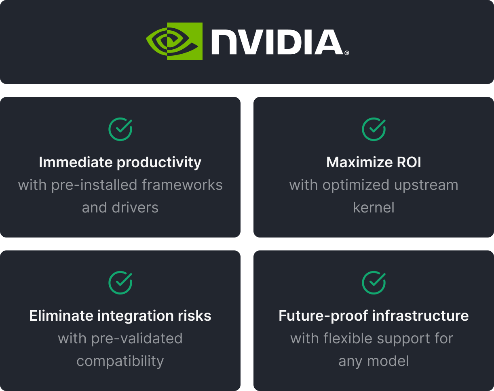494x391 pixels.
Task: Click the green NVIDIA eye logo
Action: pyautogui.click(x=174, y=41)
